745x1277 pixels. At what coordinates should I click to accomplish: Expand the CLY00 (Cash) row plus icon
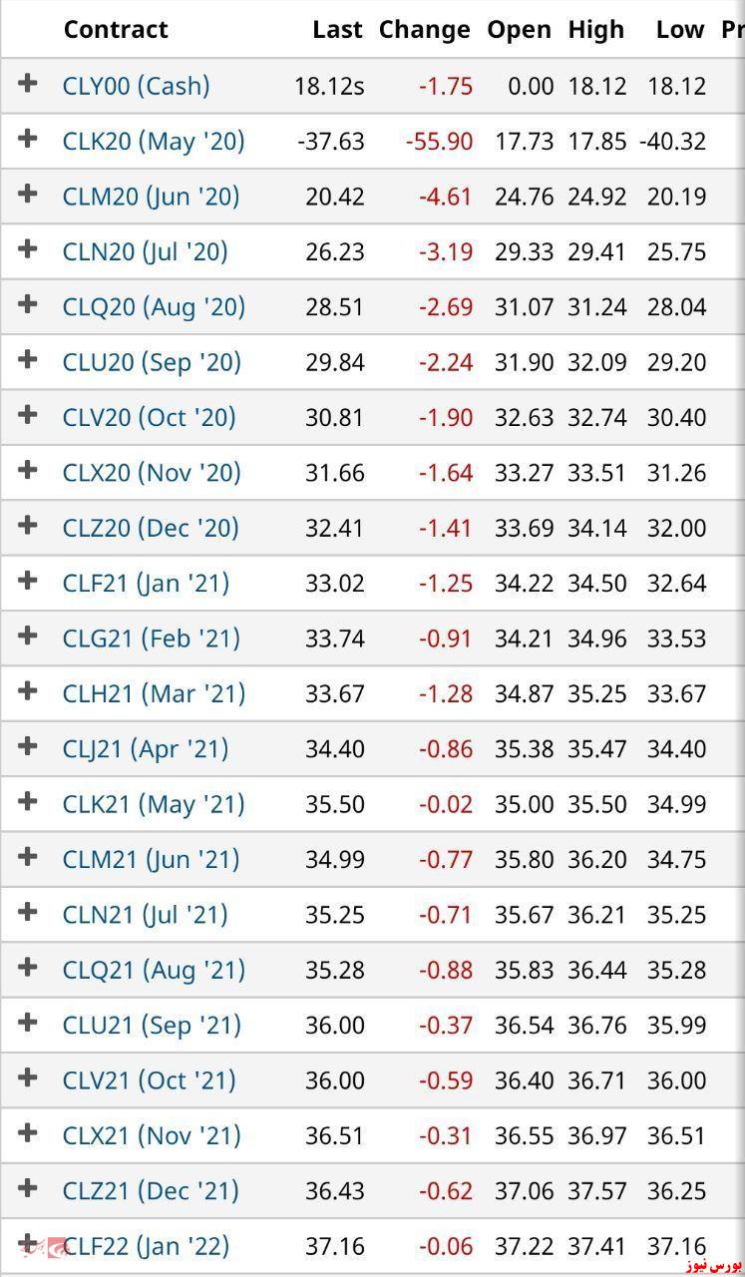28,84
